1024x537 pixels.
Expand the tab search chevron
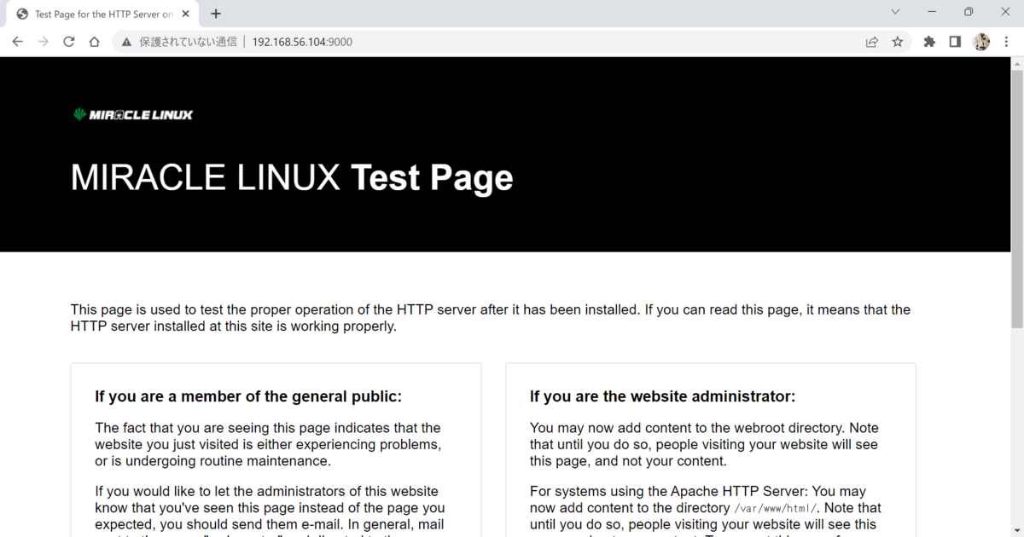895,12
